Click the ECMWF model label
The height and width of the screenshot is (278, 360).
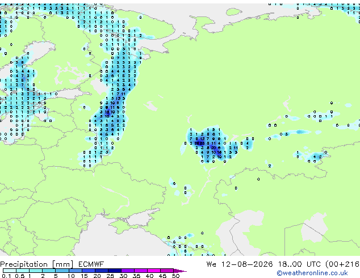click(x=91, y=264)
